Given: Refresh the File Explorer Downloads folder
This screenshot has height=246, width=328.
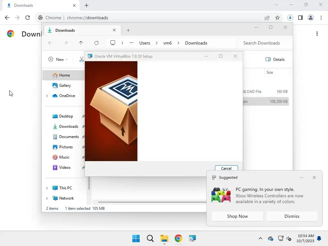Looking at the screenshot, I should click(96, 43).
